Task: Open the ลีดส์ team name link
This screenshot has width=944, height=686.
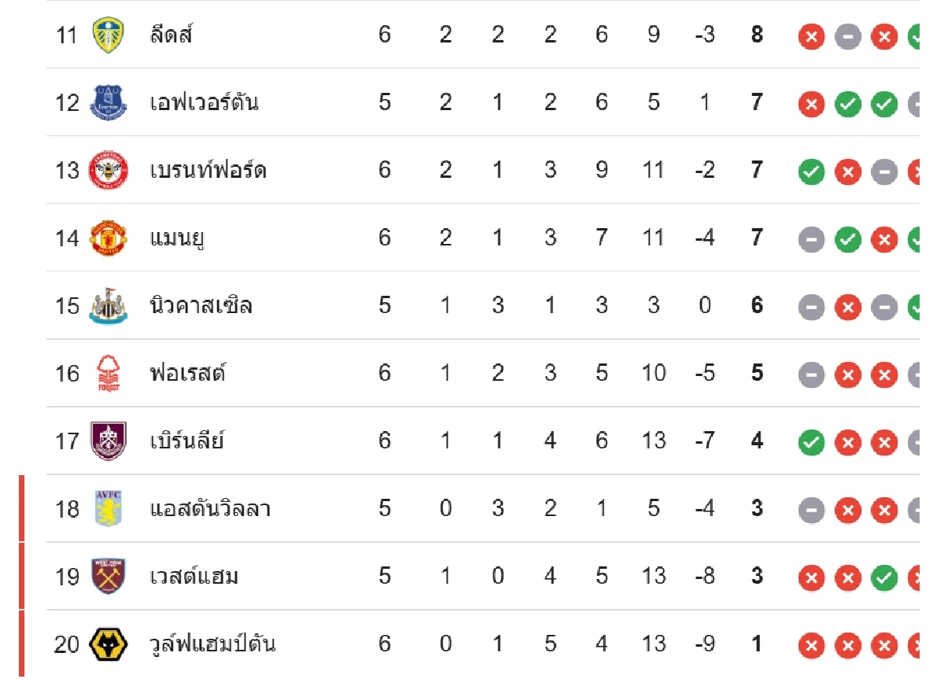Action: [x=171, y=35]
